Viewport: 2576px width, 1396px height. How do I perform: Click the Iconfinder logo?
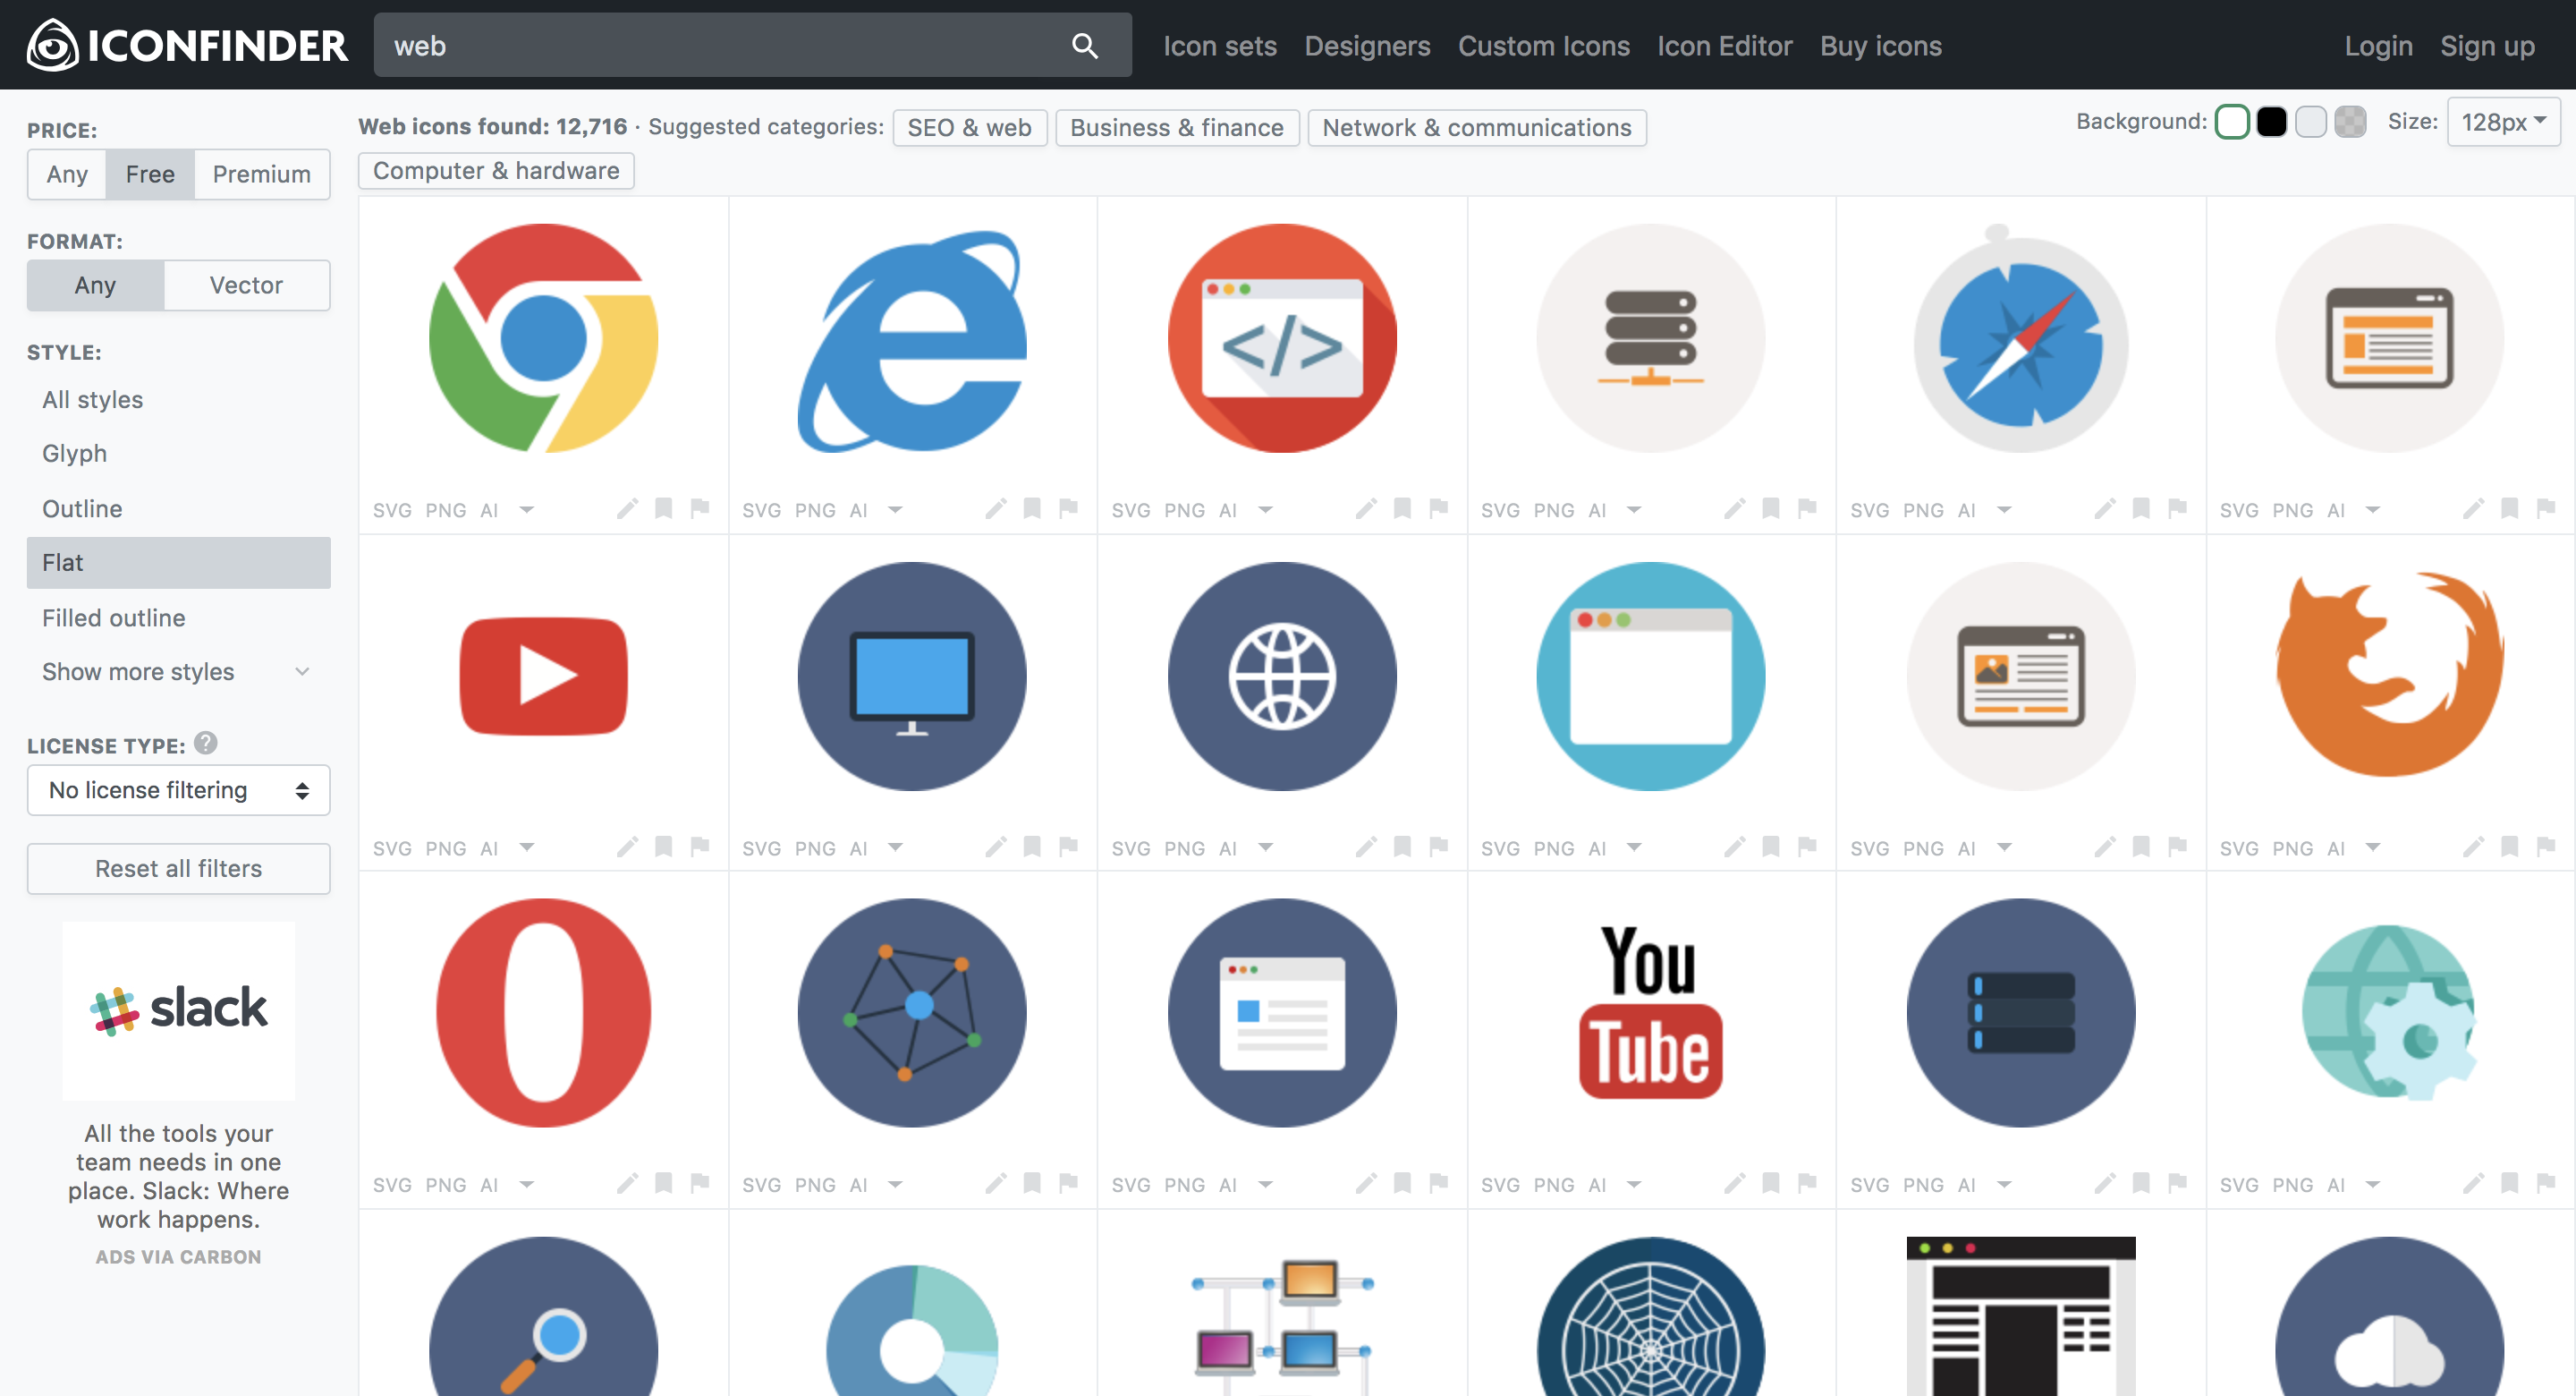(187, 45)
